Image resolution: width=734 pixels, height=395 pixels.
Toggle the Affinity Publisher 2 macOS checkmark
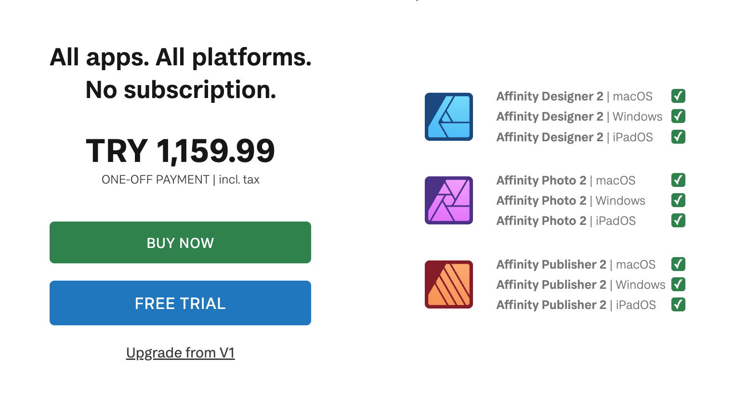pyautogui.click(x=678, y=264)
